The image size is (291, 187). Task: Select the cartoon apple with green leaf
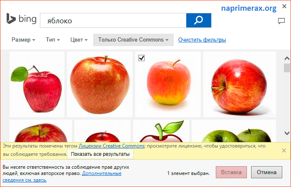pos(161,131)
